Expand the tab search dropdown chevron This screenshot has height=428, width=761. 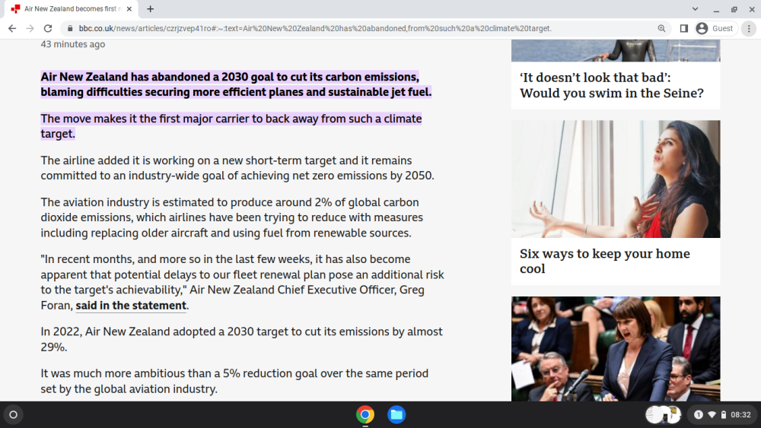(x=695, y=8)
